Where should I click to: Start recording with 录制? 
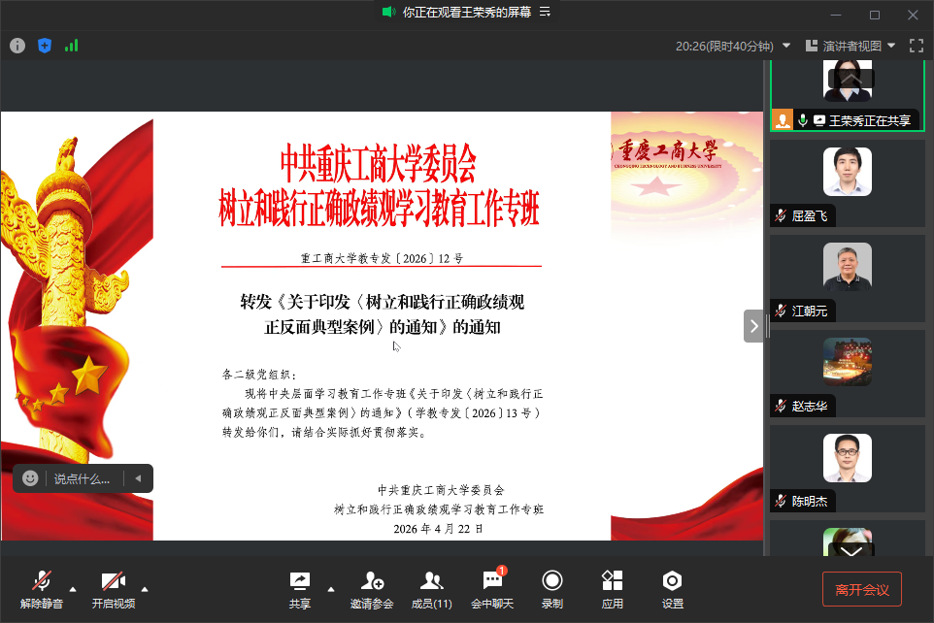(x=552, y=590)
